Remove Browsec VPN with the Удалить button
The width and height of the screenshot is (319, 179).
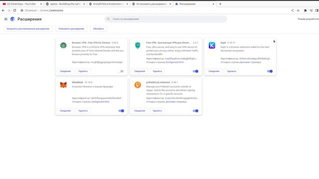coord(83,71)
